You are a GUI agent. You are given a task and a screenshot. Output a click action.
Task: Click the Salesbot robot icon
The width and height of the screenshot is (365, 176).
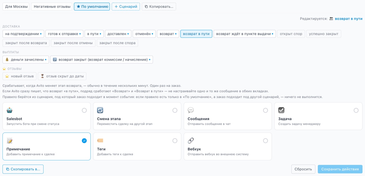pos(10,110)
